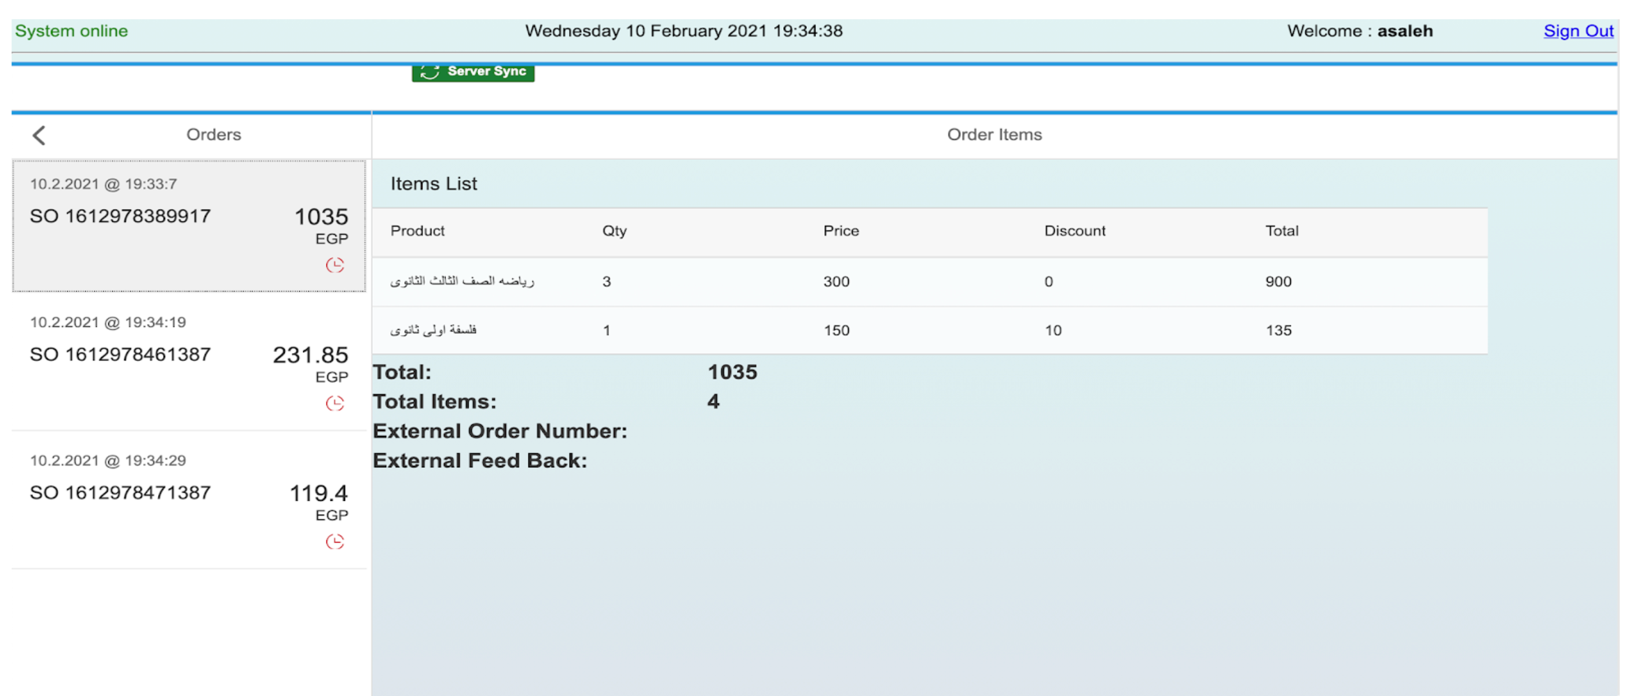This screenshot has width=1637, height=696.
Task: Click pending clock icon for order SO 1612978471387
Action: (335, 541)
